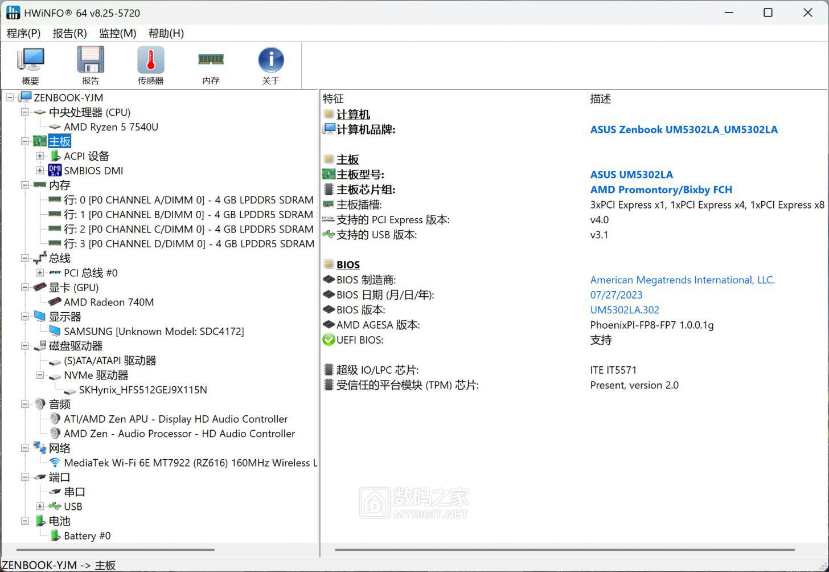Screen dimensions: 829x572
Task: Click the 主板 motherboard icon in tree
Action: coord(40,141)
